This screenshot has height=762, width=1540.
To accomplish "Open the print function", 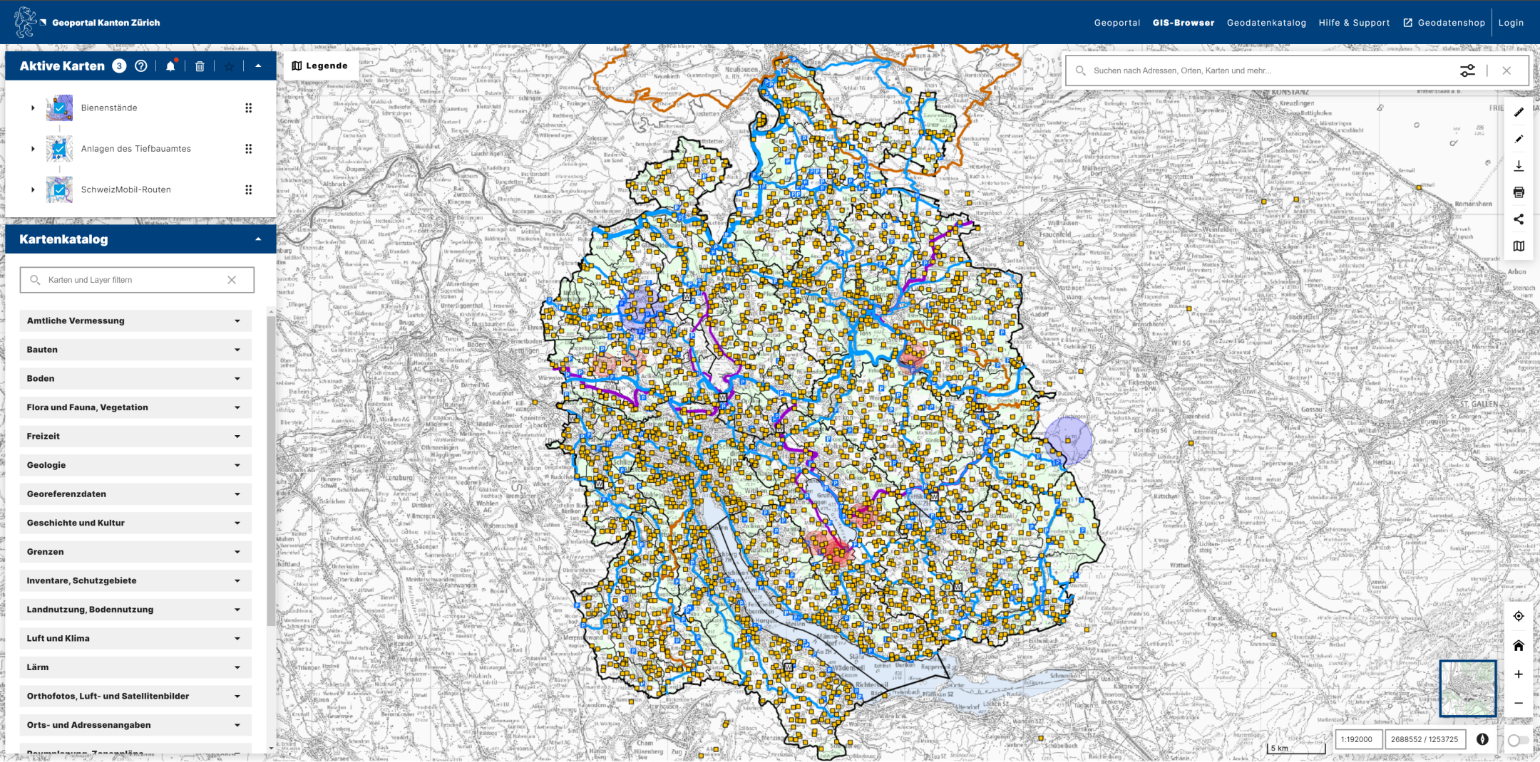I will 1519,191.
